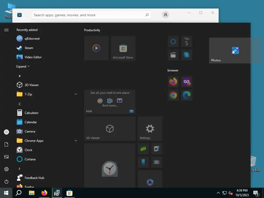Open File Explorer from the taskbar
Screen dimensions: 264x198
[31, 193]
